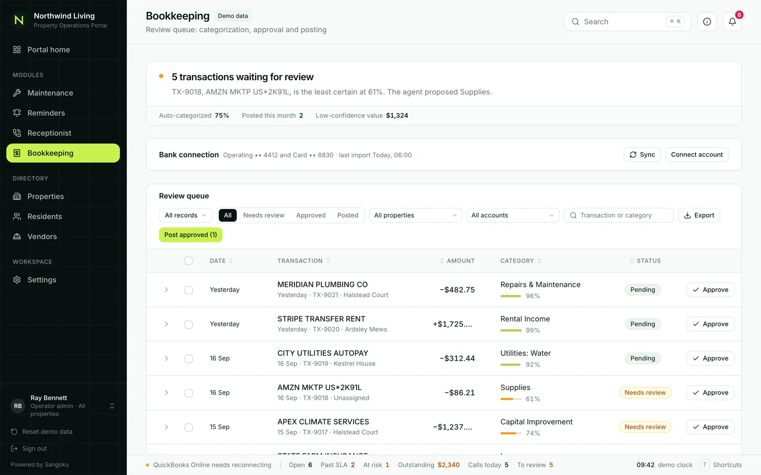This screenshot has height=475, width=761.
Task: Focus the Transaction or category filter field
Action: pos(619,215)
